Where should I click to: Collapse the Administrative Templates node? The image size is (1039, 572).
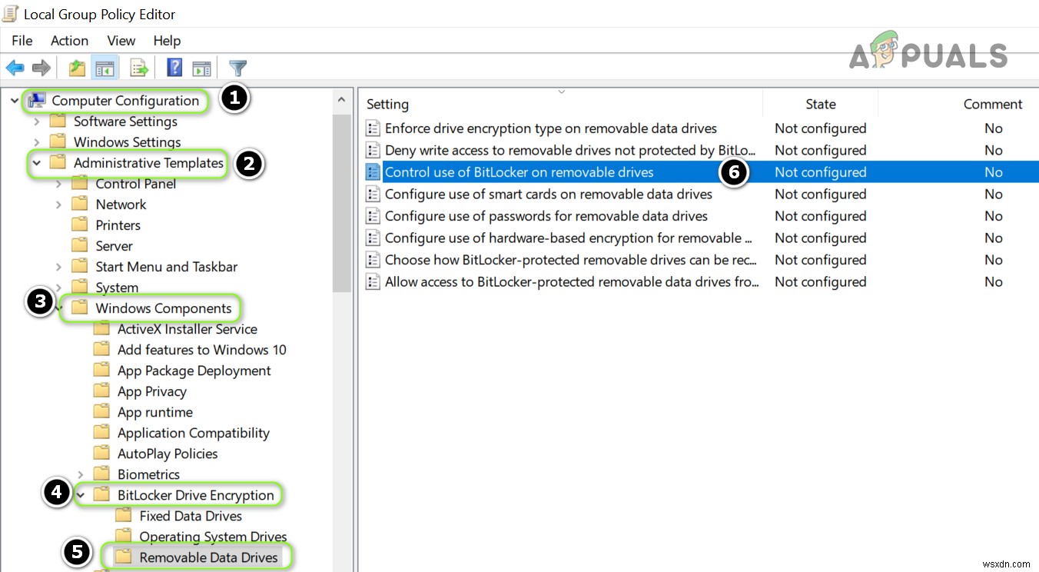coord(36,163)
